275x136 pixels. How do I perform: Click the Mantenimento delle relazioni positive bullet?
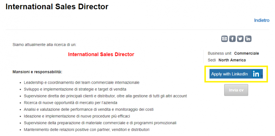point(87,130)
